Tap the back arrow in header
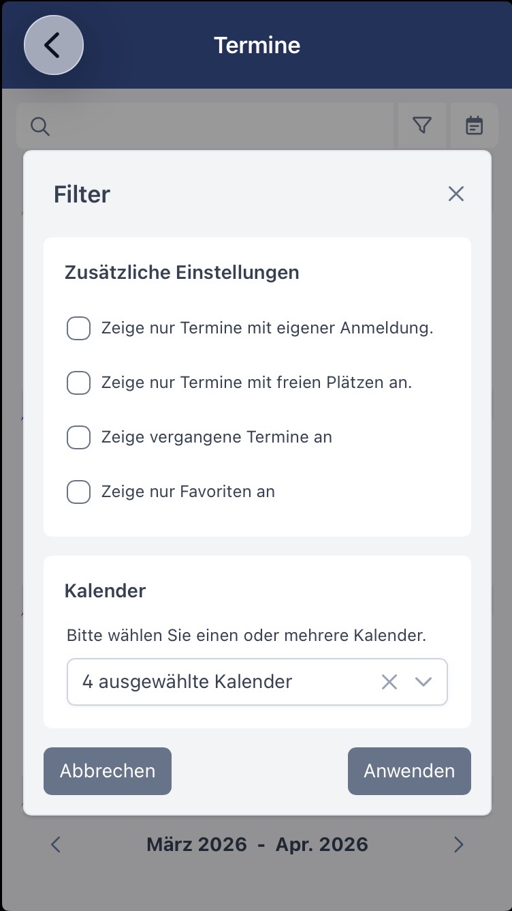Screen dimensions: 512x911 click(53, 45)
